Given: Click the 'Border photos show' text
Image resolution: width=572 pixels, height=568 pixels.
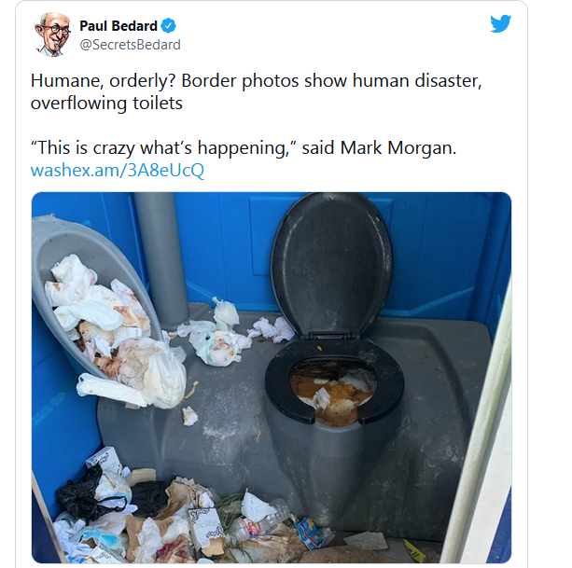Looking at the screenshot, I should [x=264, y=80].
